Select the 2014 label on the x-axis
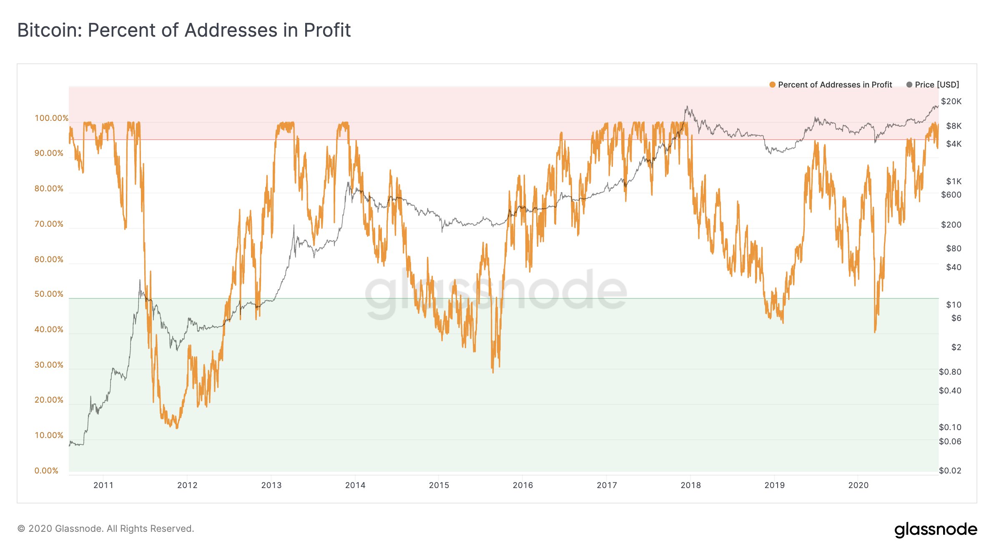The width and height of the screenshot is (994, 556). [355, 485]
